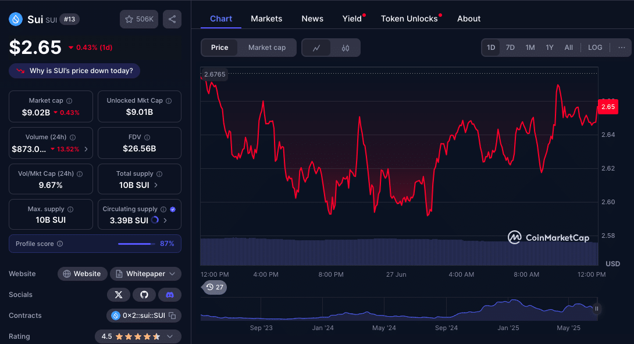
Task: Click Total supply info icon
Action: pos(159,174)
